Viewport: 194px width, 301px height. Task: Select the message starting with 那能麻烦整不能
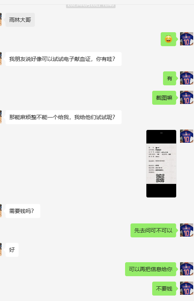coord(64,117)
